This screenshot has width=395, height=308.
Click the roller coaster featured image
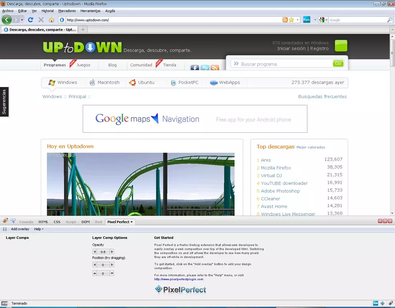(141, 184)
